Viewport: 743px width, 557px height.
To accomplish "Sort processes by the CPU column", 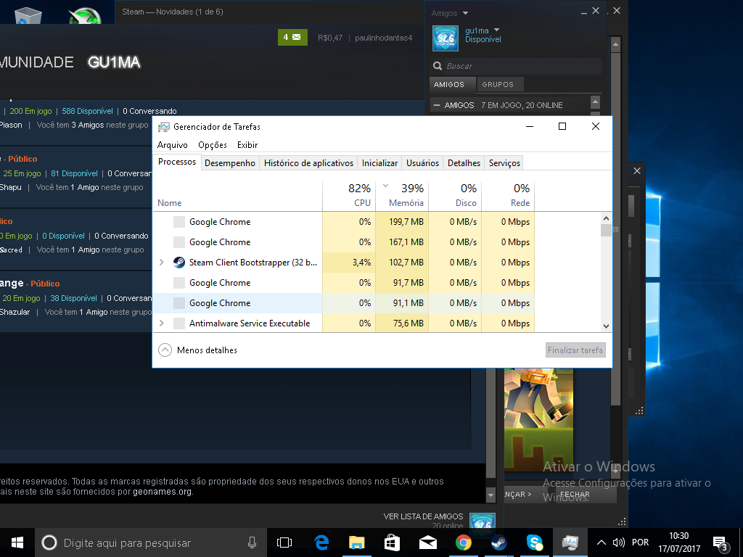I will pos(349,195).
